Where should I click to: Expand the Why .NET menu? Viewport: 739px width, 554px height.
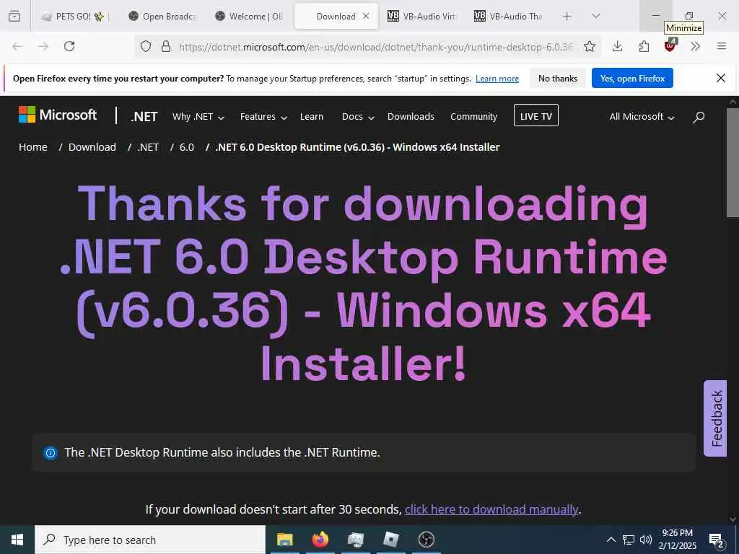pyautogui.click(x=198, y=116)
